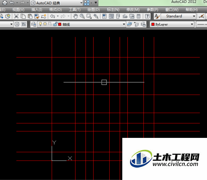Open the 窗口(W) menu

click(172, 10)
